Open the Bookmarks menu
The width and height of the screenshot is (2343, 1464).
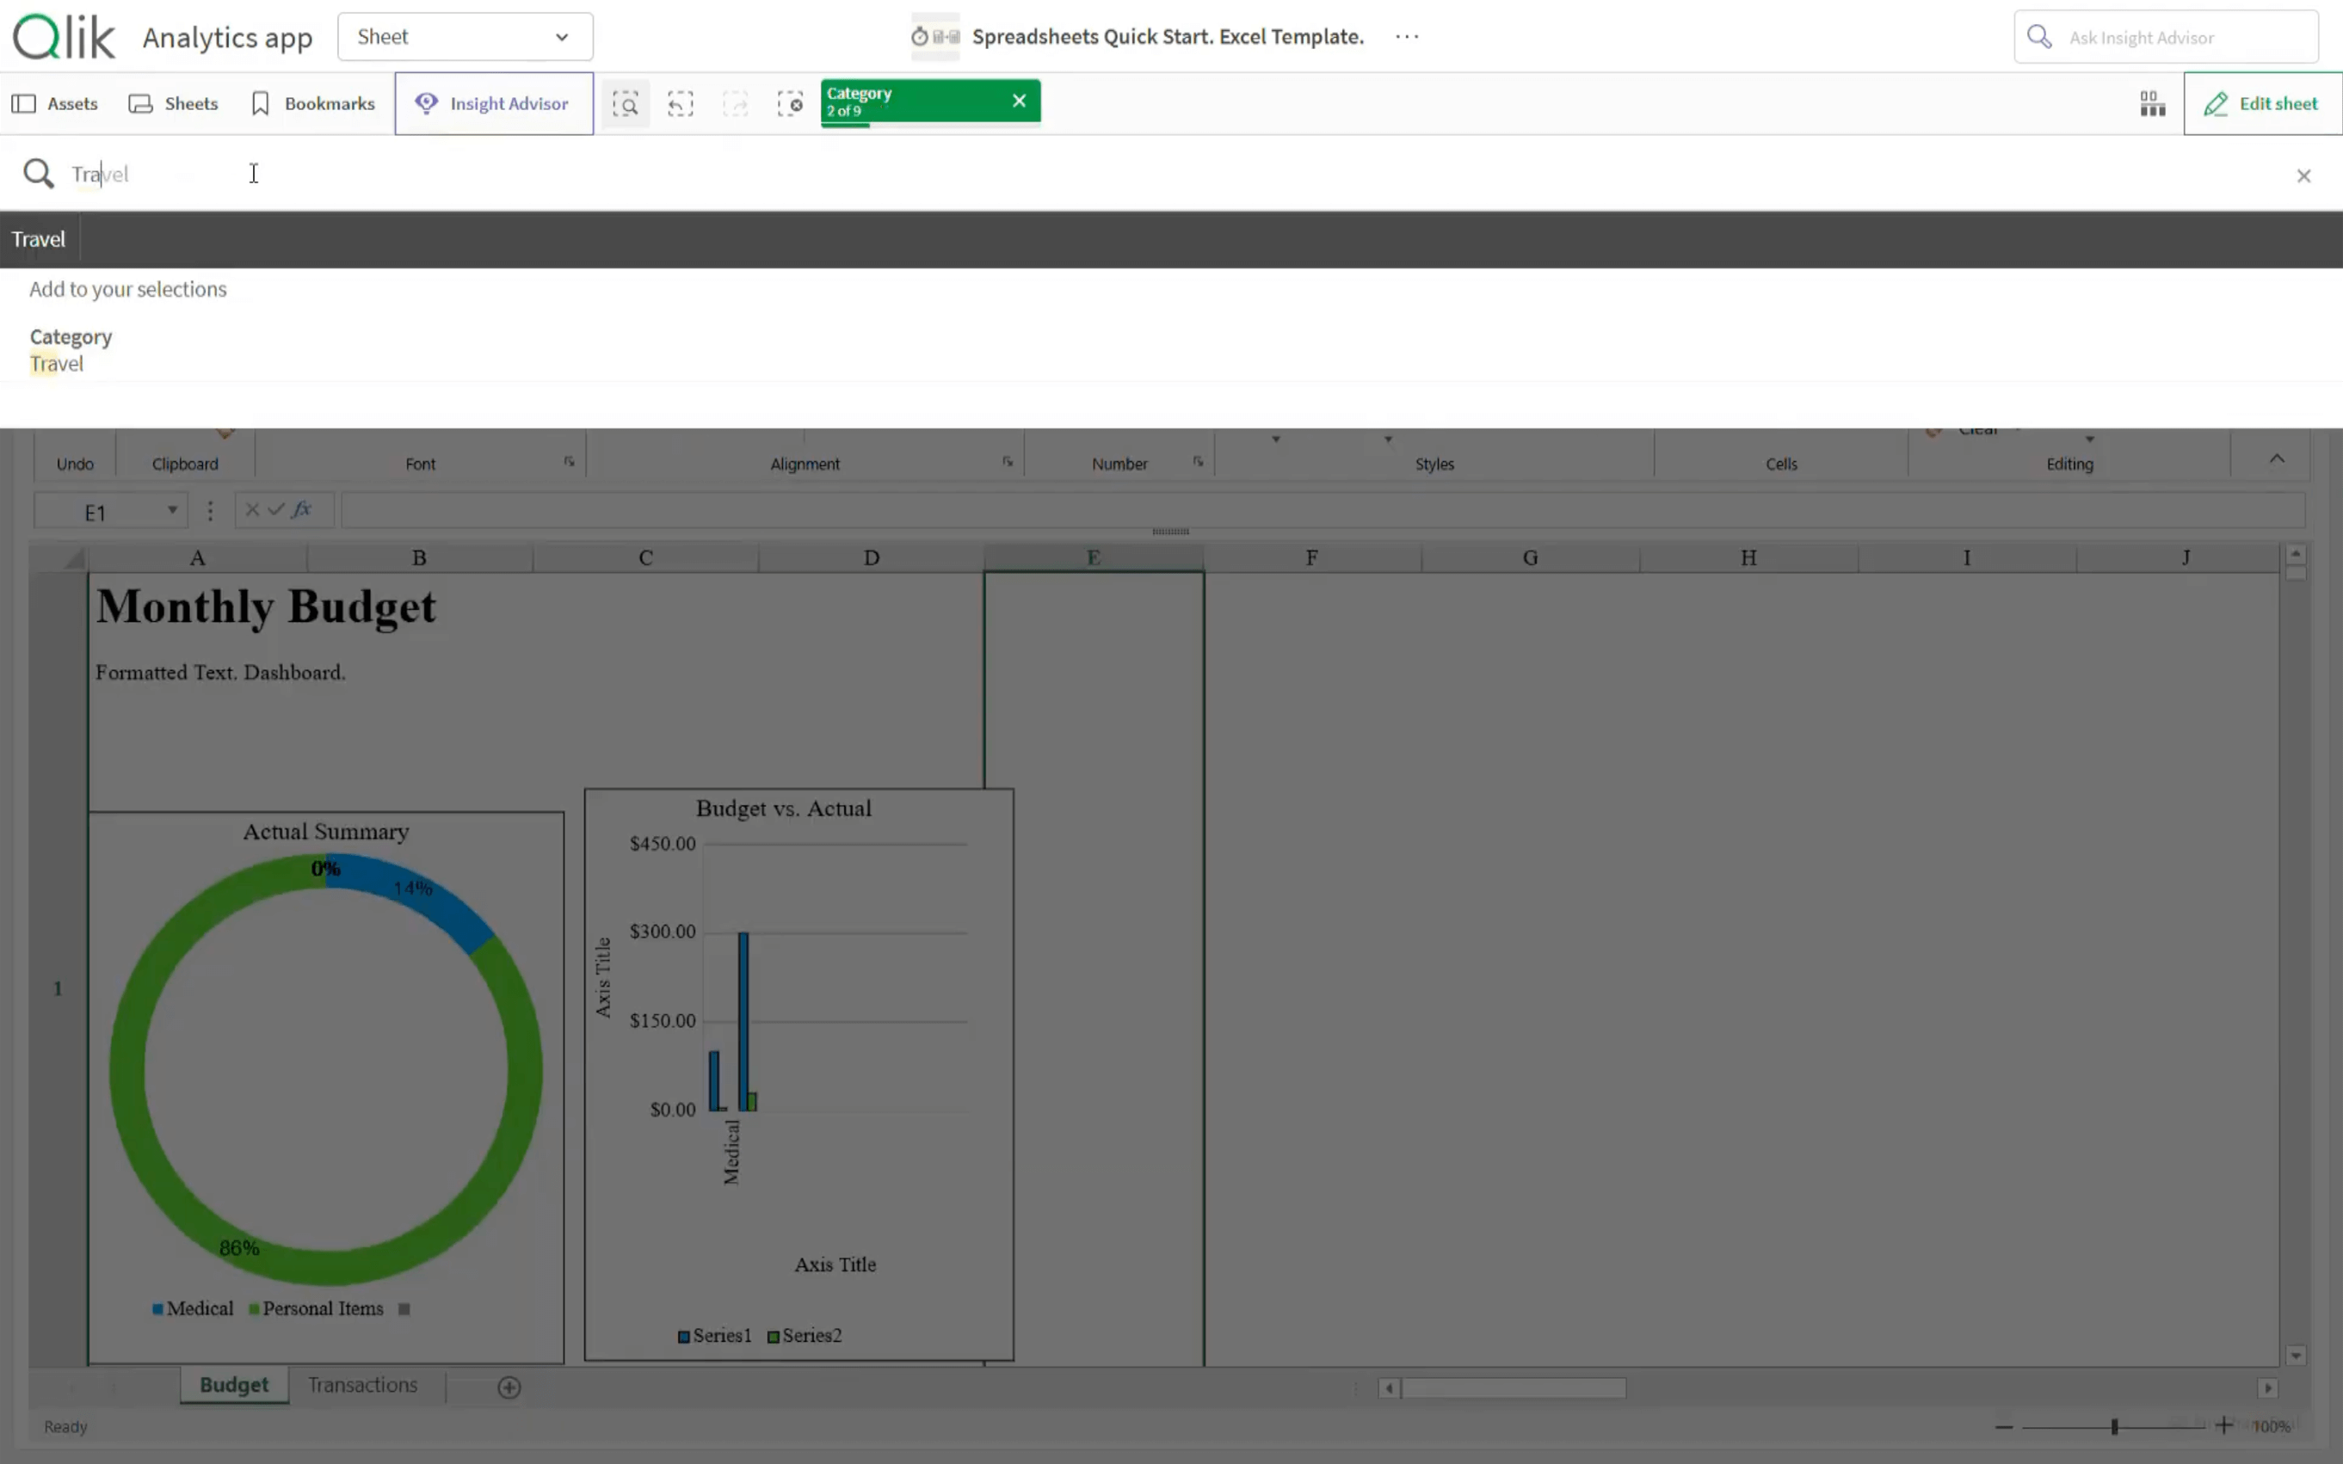pyautogui.click(x=313, y=103)
